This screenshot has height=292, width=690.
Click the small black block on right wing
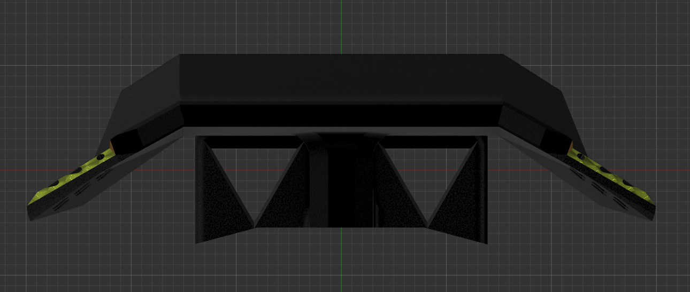[x=556, y=141]
